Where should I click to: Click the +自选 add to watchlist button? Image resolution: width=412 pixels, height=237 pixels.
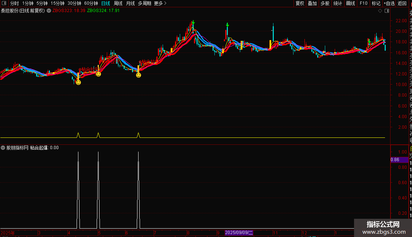tap(389, 3)
